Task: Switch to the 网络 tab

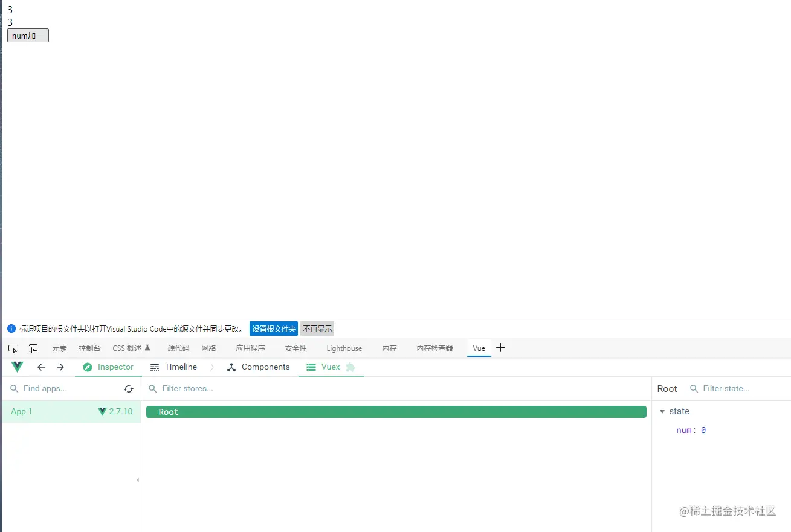Action: tap(208, 348)
